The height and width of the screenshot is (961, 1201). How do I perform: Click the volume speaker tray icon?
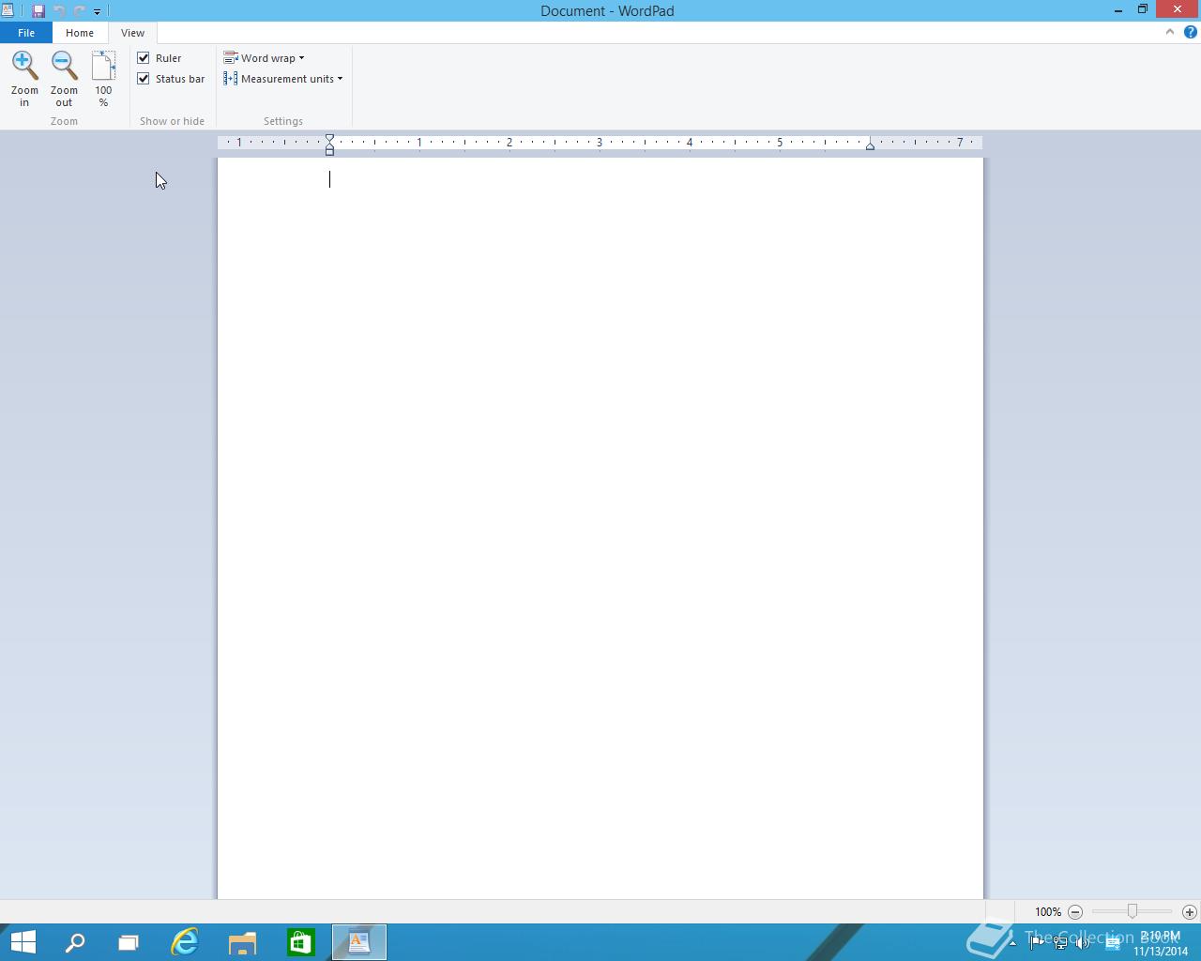coord(1083,943)
